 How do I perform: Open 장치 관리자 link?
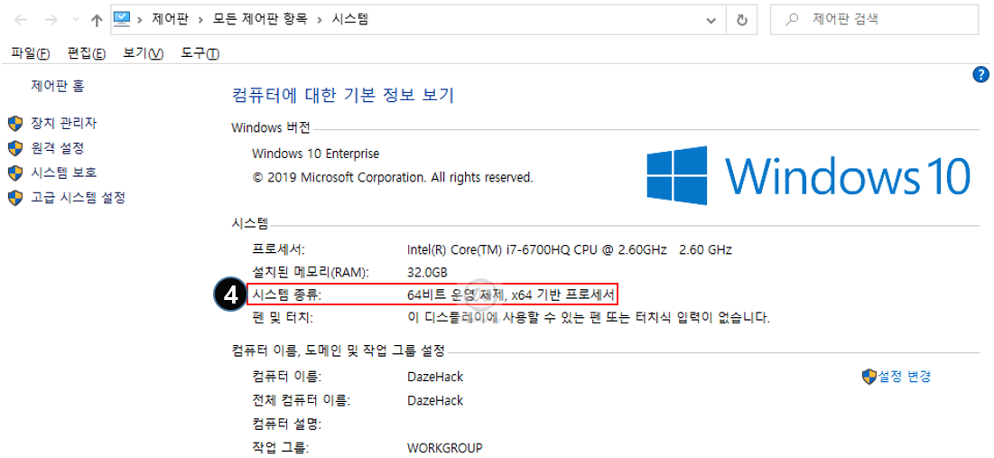[63, 123]
